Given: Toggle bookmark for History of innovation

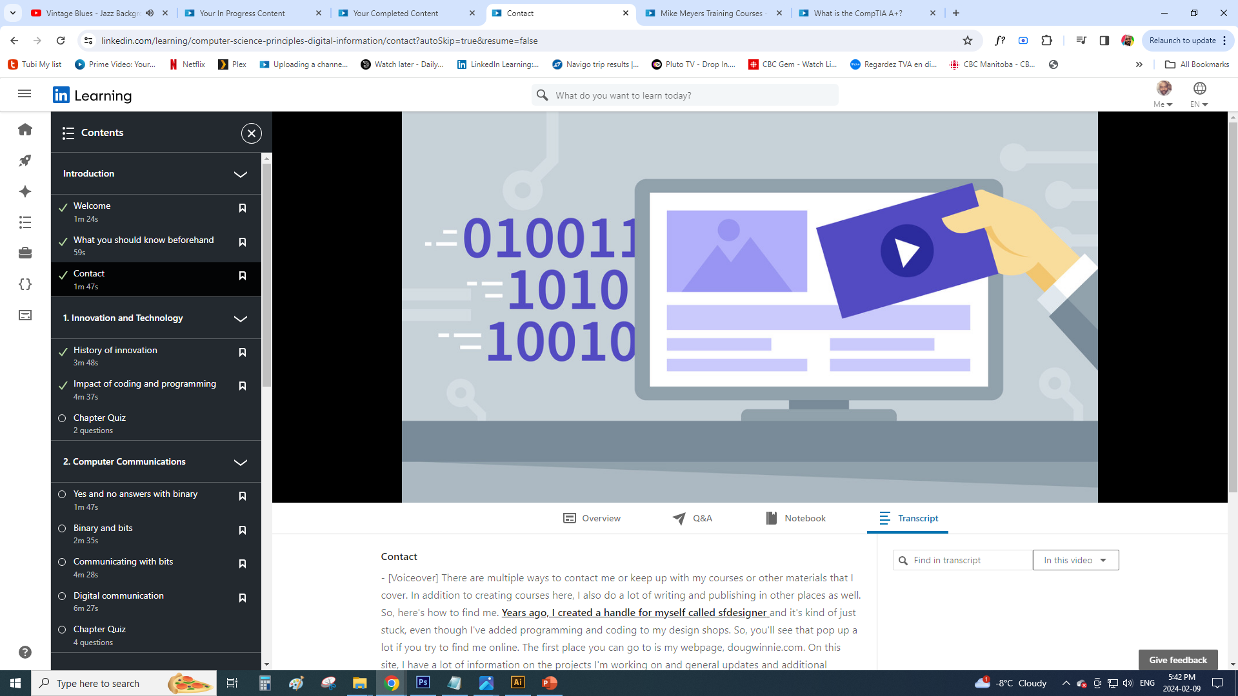Looking at the screenshot, I should (243, 353).
